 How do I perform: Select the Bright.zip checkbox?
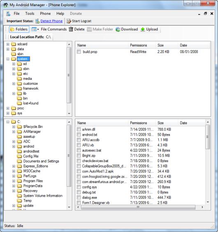79,155
